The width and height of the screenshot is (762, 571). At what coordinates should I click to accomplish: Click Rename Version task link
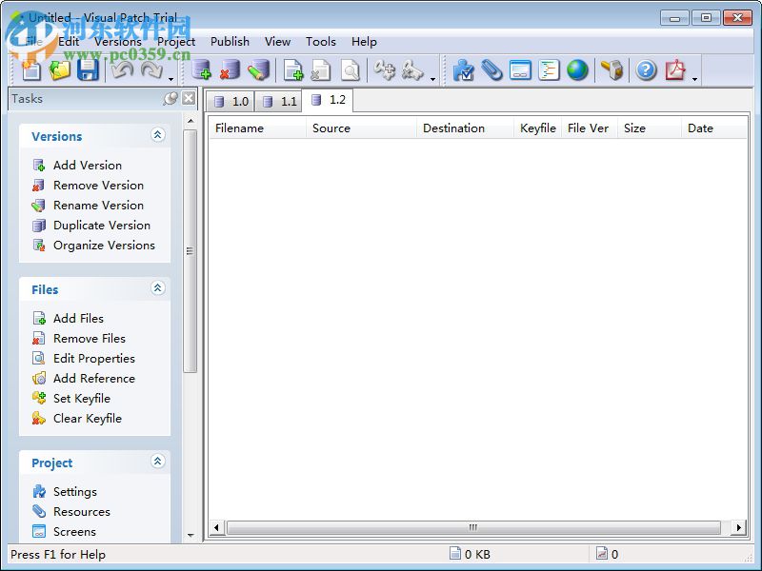(x=99, y=205)
